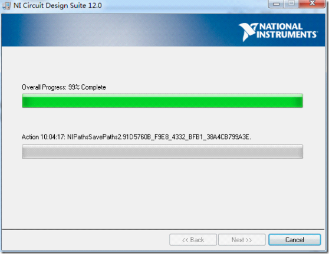
Task: Click the disabled << Back button
Action: (193, 239)
